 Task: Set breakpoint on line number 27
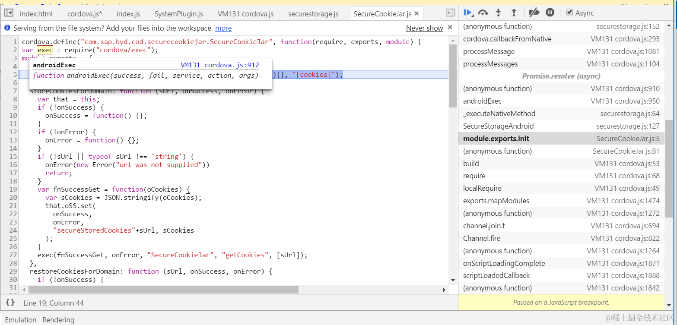click(13, 255)
